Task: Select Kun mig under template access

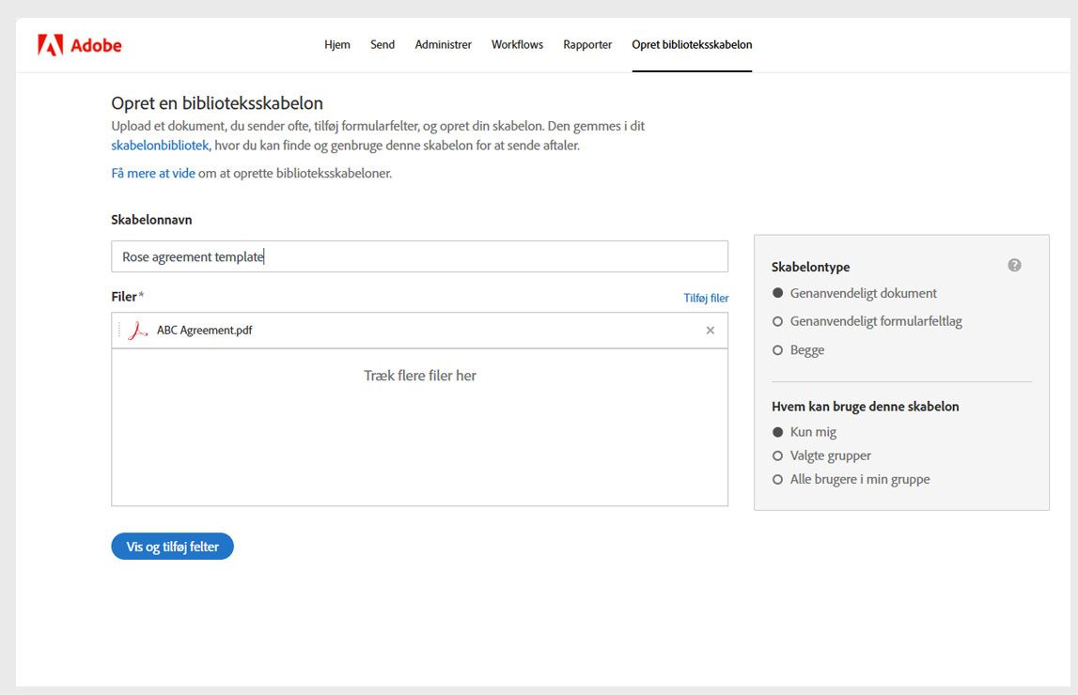Action: (x=777, y=431)
